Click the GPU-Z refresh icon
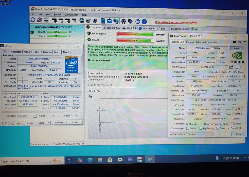249x177 pixels. click(239, 42)
